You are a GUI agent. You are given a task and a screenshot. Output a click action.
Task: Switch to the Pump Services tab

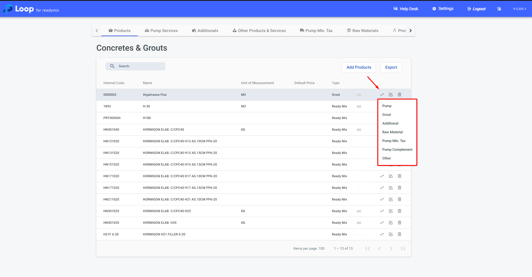pyautogui.click(x=161, y=31)
